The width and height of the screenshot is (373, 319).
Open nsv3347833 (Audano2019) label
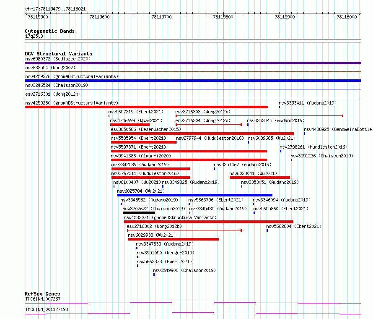click(165, 244)
